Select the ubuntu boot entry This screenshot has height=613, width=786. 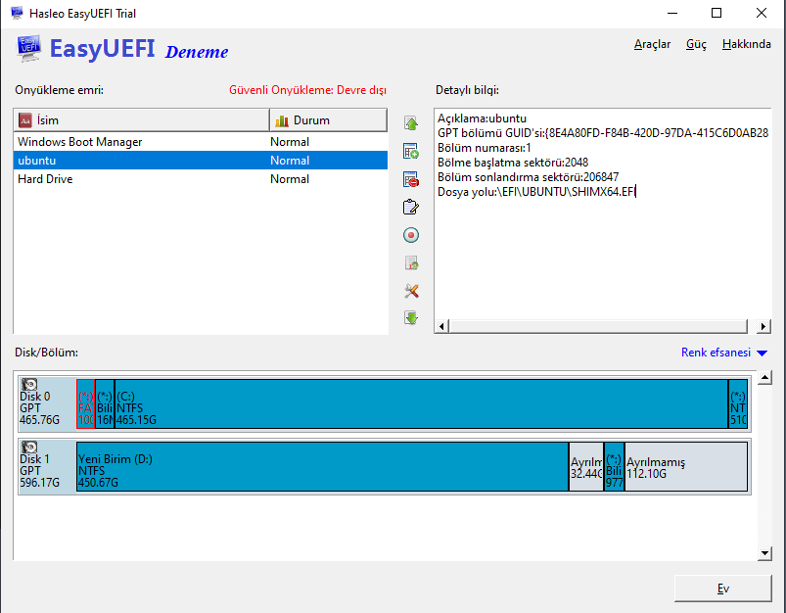pos(201,161)
